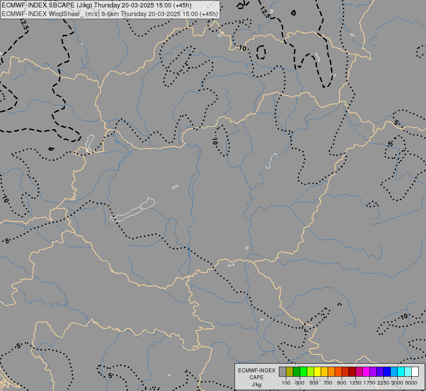The image size is (426, 391).
Task: Click the magenta legend swatch
Action: point(366,371)
